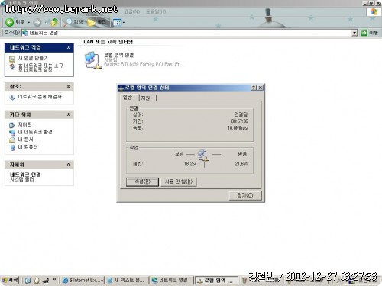Open the Back button history dropdown arrow

coord(28,23)
